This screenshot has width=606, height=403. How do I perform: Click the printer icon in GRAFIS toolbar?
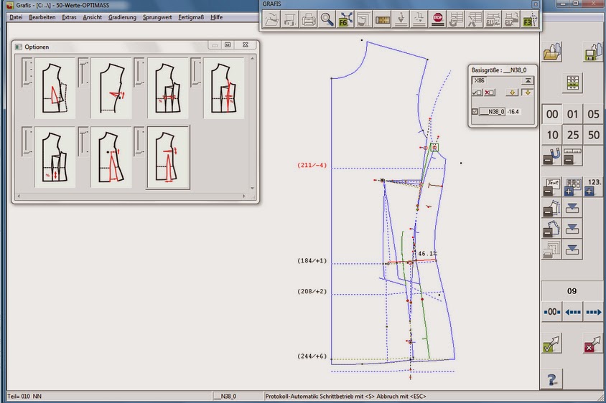click(309, 19)
